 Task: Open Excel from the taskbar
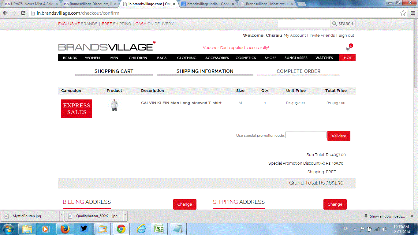point(159,229)
